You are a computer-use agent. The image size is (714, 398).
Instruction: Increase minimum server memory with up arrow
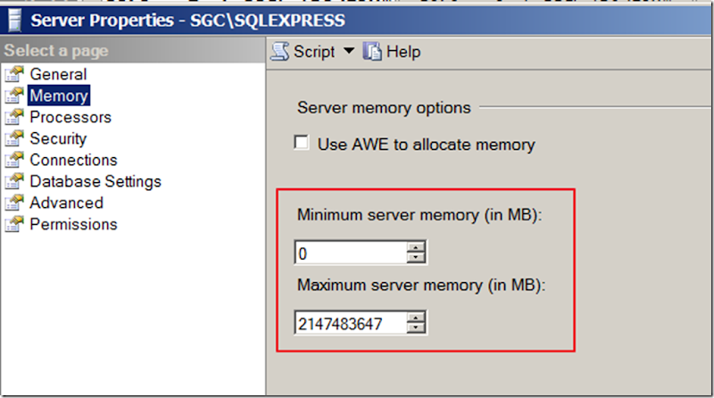click(x=416, y=249)
